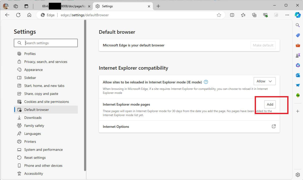303x180 pixels.
Task: Launch Copilot from the toolbar
Action: pyautogui.click(x=297, y=15)
